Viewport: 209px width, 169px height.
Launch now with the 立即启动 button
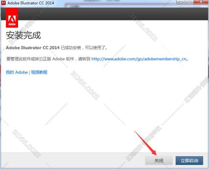(189, 161)
